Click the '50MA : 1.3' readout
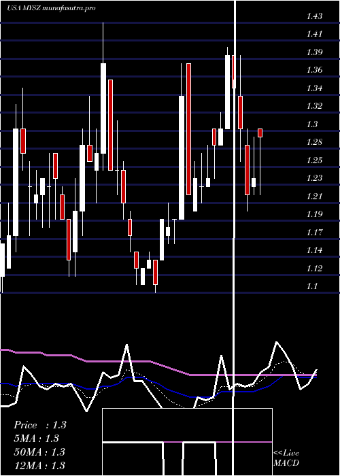 pyautogui.click(x=39, y=452)
